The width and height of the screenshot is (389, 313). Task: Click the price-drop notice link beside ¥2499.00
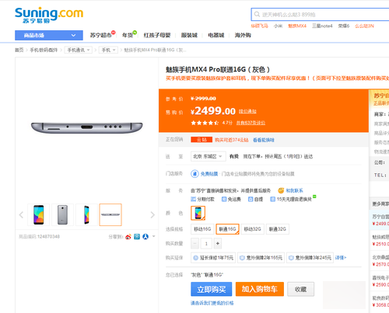[x=247, y=111]
